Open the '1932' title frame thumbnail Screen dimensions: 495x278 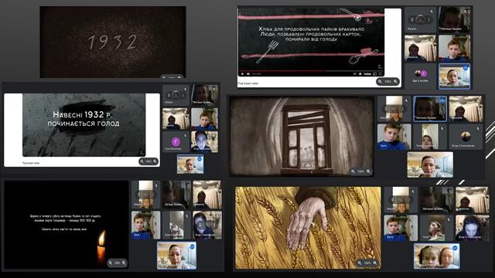click(113, 42)
